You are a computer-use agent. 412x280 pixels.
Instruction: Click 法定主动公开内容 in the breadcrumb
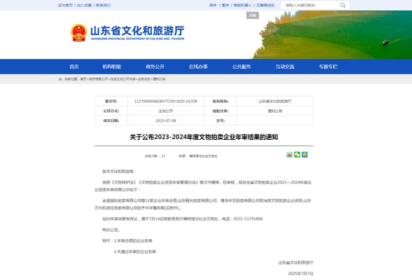click(x=123, y=79)
